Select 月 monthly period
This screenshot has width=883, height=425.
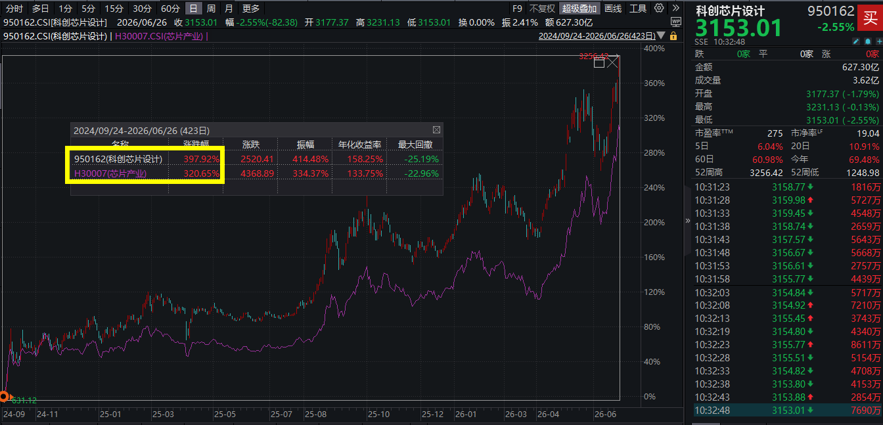229,9
